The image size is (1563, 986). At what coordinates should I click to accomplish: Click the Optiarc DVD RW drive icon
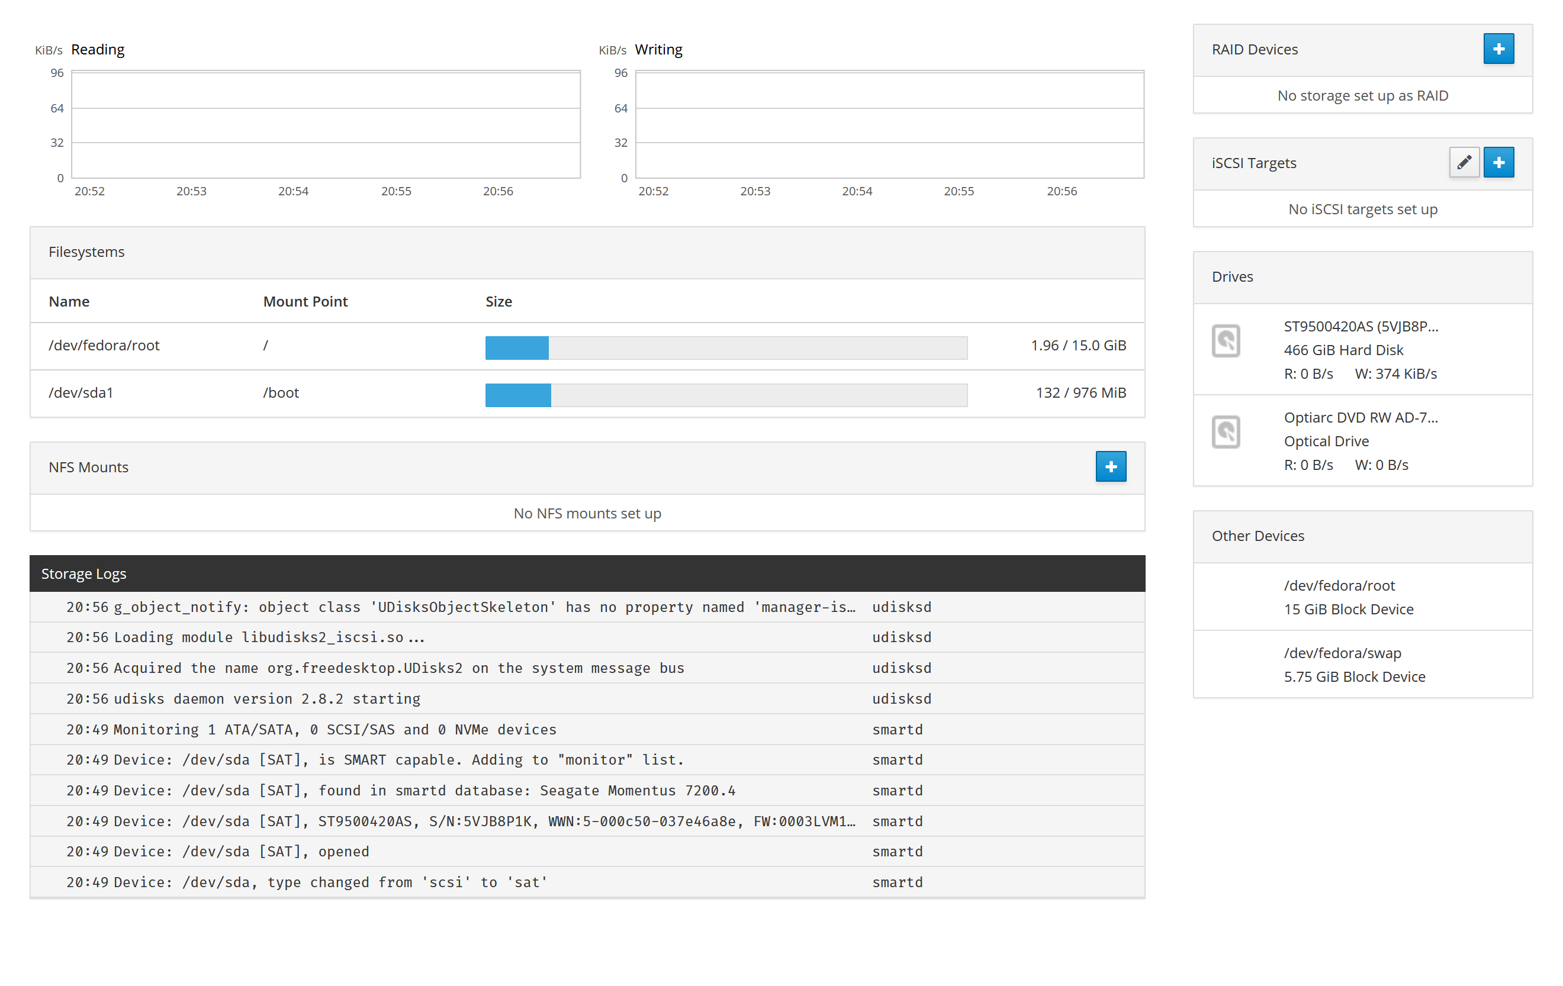coord(1225,431)
